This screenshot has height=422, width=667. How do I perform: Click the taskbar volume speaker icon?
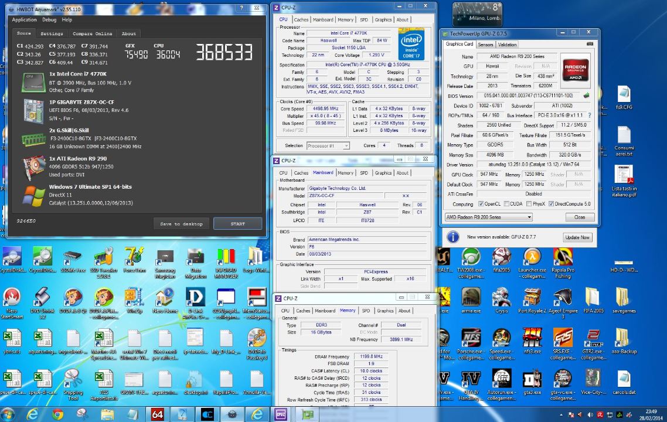(590, 414)
